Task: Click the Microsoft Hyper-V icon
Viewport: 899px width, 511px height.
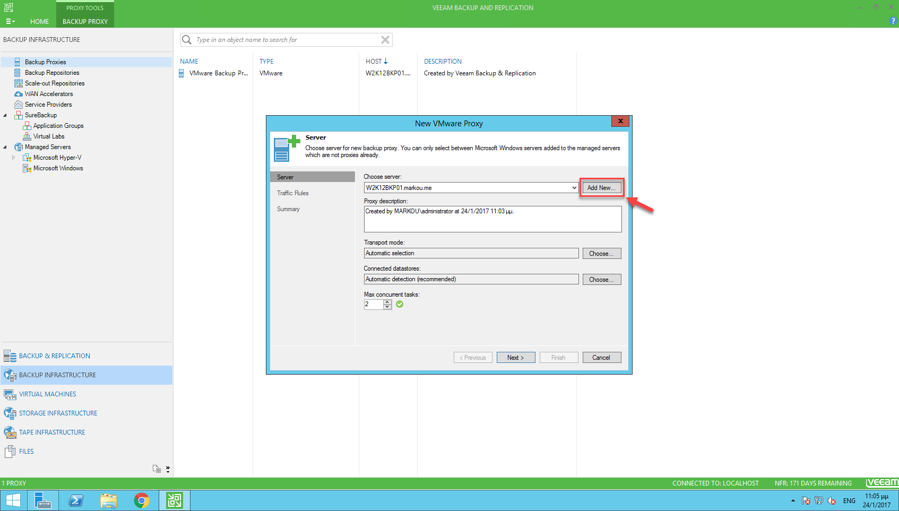Action: pyautogui.click(x=27, y=158)
